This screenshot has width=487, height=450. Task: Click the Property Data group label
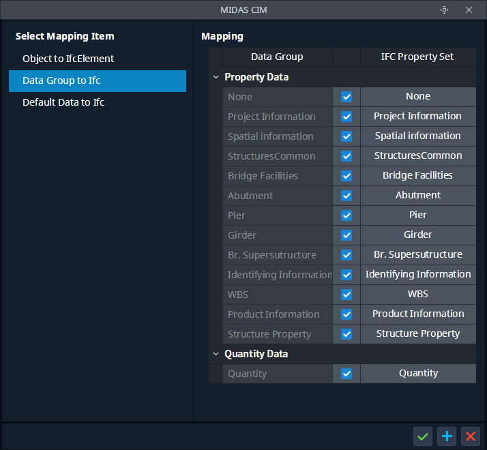[x=256, y=77]
